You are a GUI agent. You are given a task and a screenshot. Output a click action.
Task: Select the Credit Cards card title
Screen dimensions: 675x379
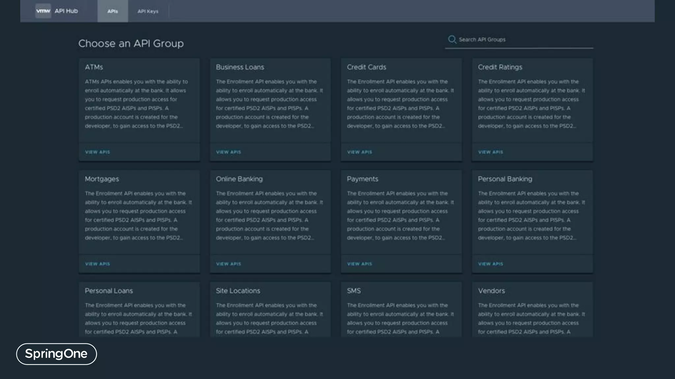(x=367, y=67)
